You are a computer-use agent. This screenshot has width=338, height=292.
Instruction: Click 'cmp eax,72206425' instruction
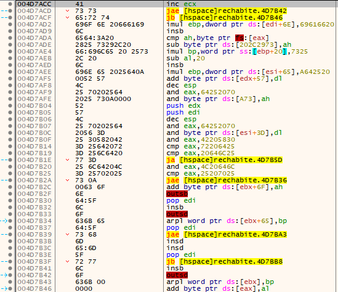pos(201,147)
